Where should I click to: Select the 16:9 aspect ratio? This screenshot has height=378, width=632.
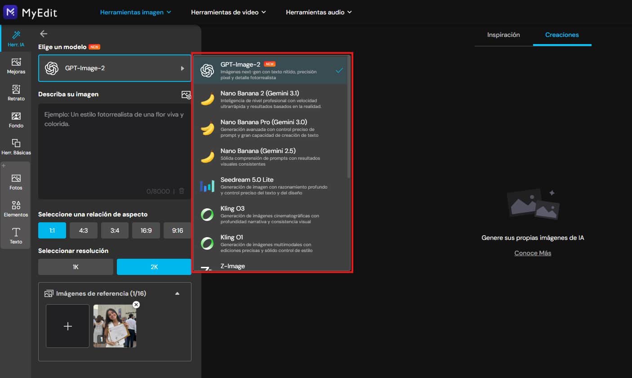[x=146, y=230]
